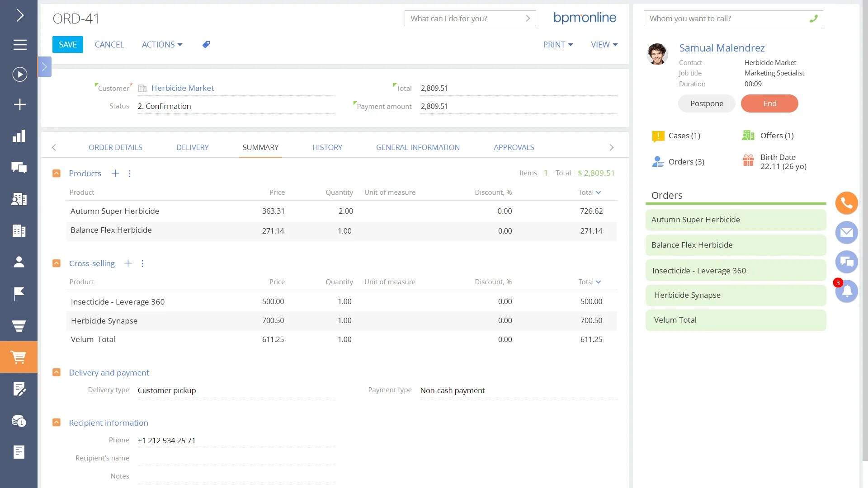Collapse the Recipient information section
This screenshot has height=488, width=868.
coord(57,422)
